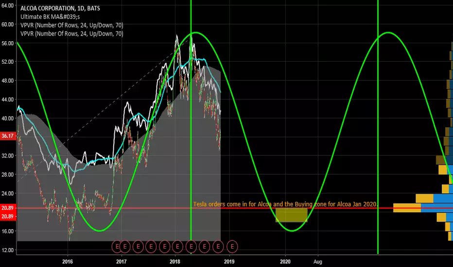This screenshot has height=267, width=453.
Task: Click the 44.00 price axis label
Action: click(7, 100)
